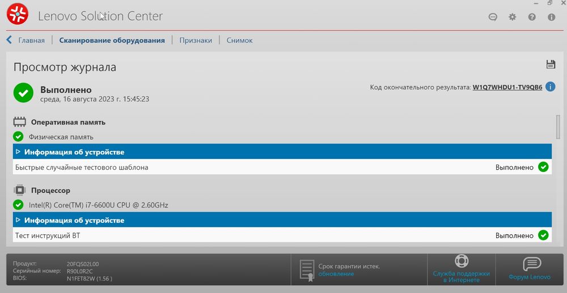567x293 pixels.
Task: Click the Тест инструкций BT row
Action: coord(282,236)
